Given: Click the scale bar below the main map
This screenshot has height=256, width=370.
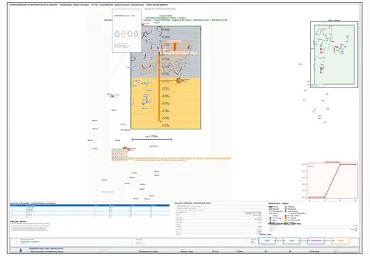Looking at the screenshot, I should coord(152,139).
